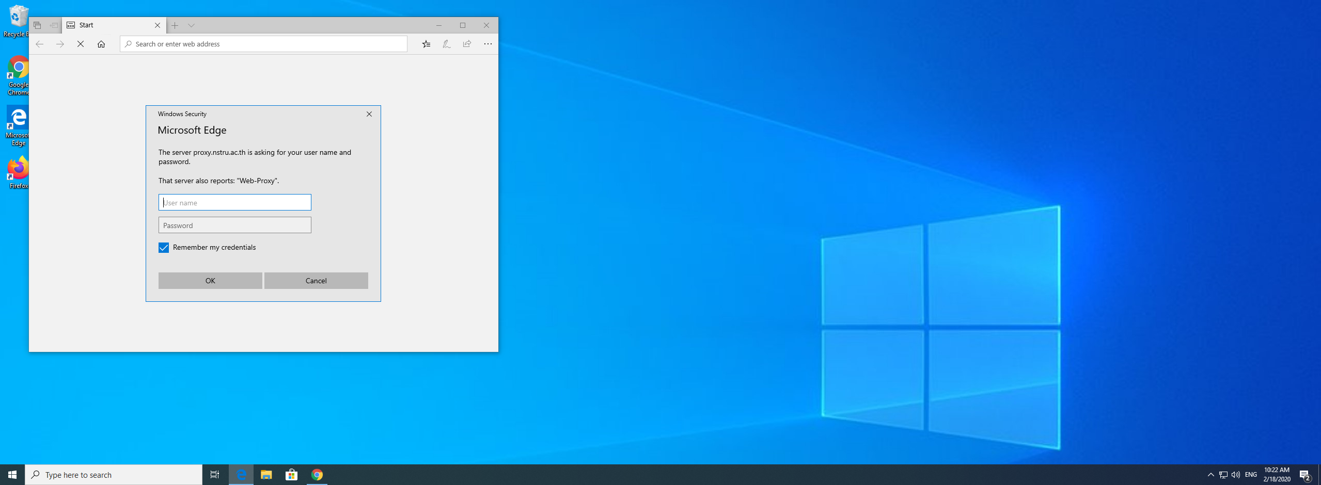Open Task View from the taskbar

click(x=215, y=475)
